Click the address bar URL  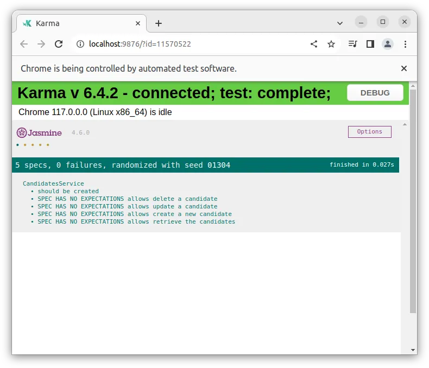coord(140,44)
